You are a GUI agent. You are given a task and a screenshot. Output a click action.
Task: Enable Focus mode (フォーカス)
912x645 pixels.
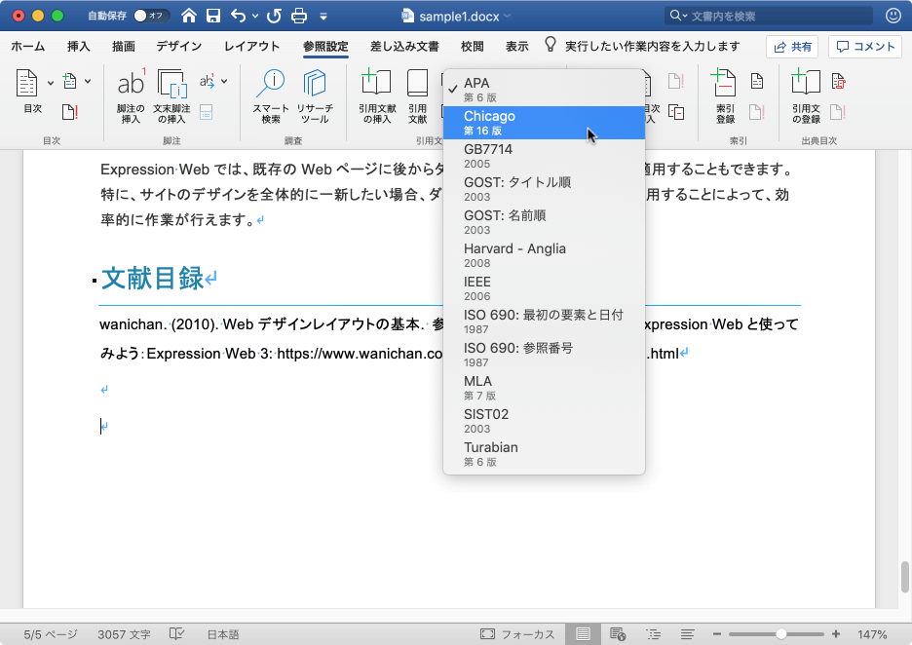click(517, 634)
